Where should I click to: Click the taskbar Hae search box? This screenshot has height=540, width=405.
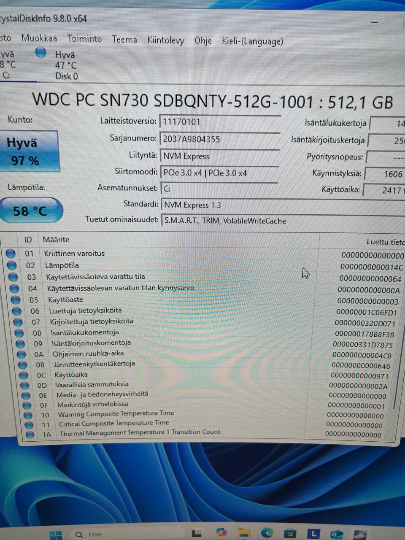(127, 534)
